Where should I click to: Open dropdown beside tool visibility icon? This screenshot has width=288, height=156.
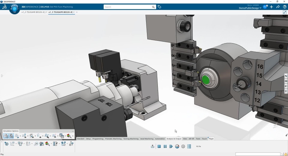coord(43,136)
